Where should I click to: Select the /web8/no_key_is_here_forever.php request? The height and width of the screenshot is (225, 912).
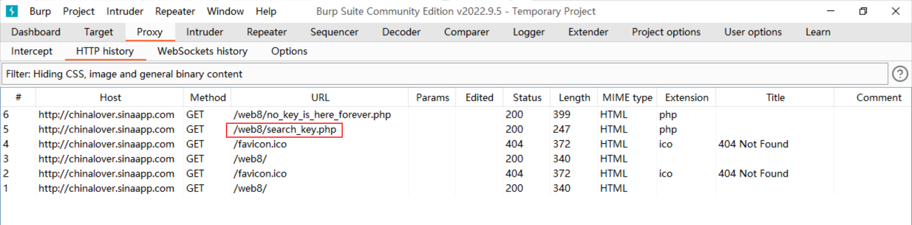click(x=312, y=115)
